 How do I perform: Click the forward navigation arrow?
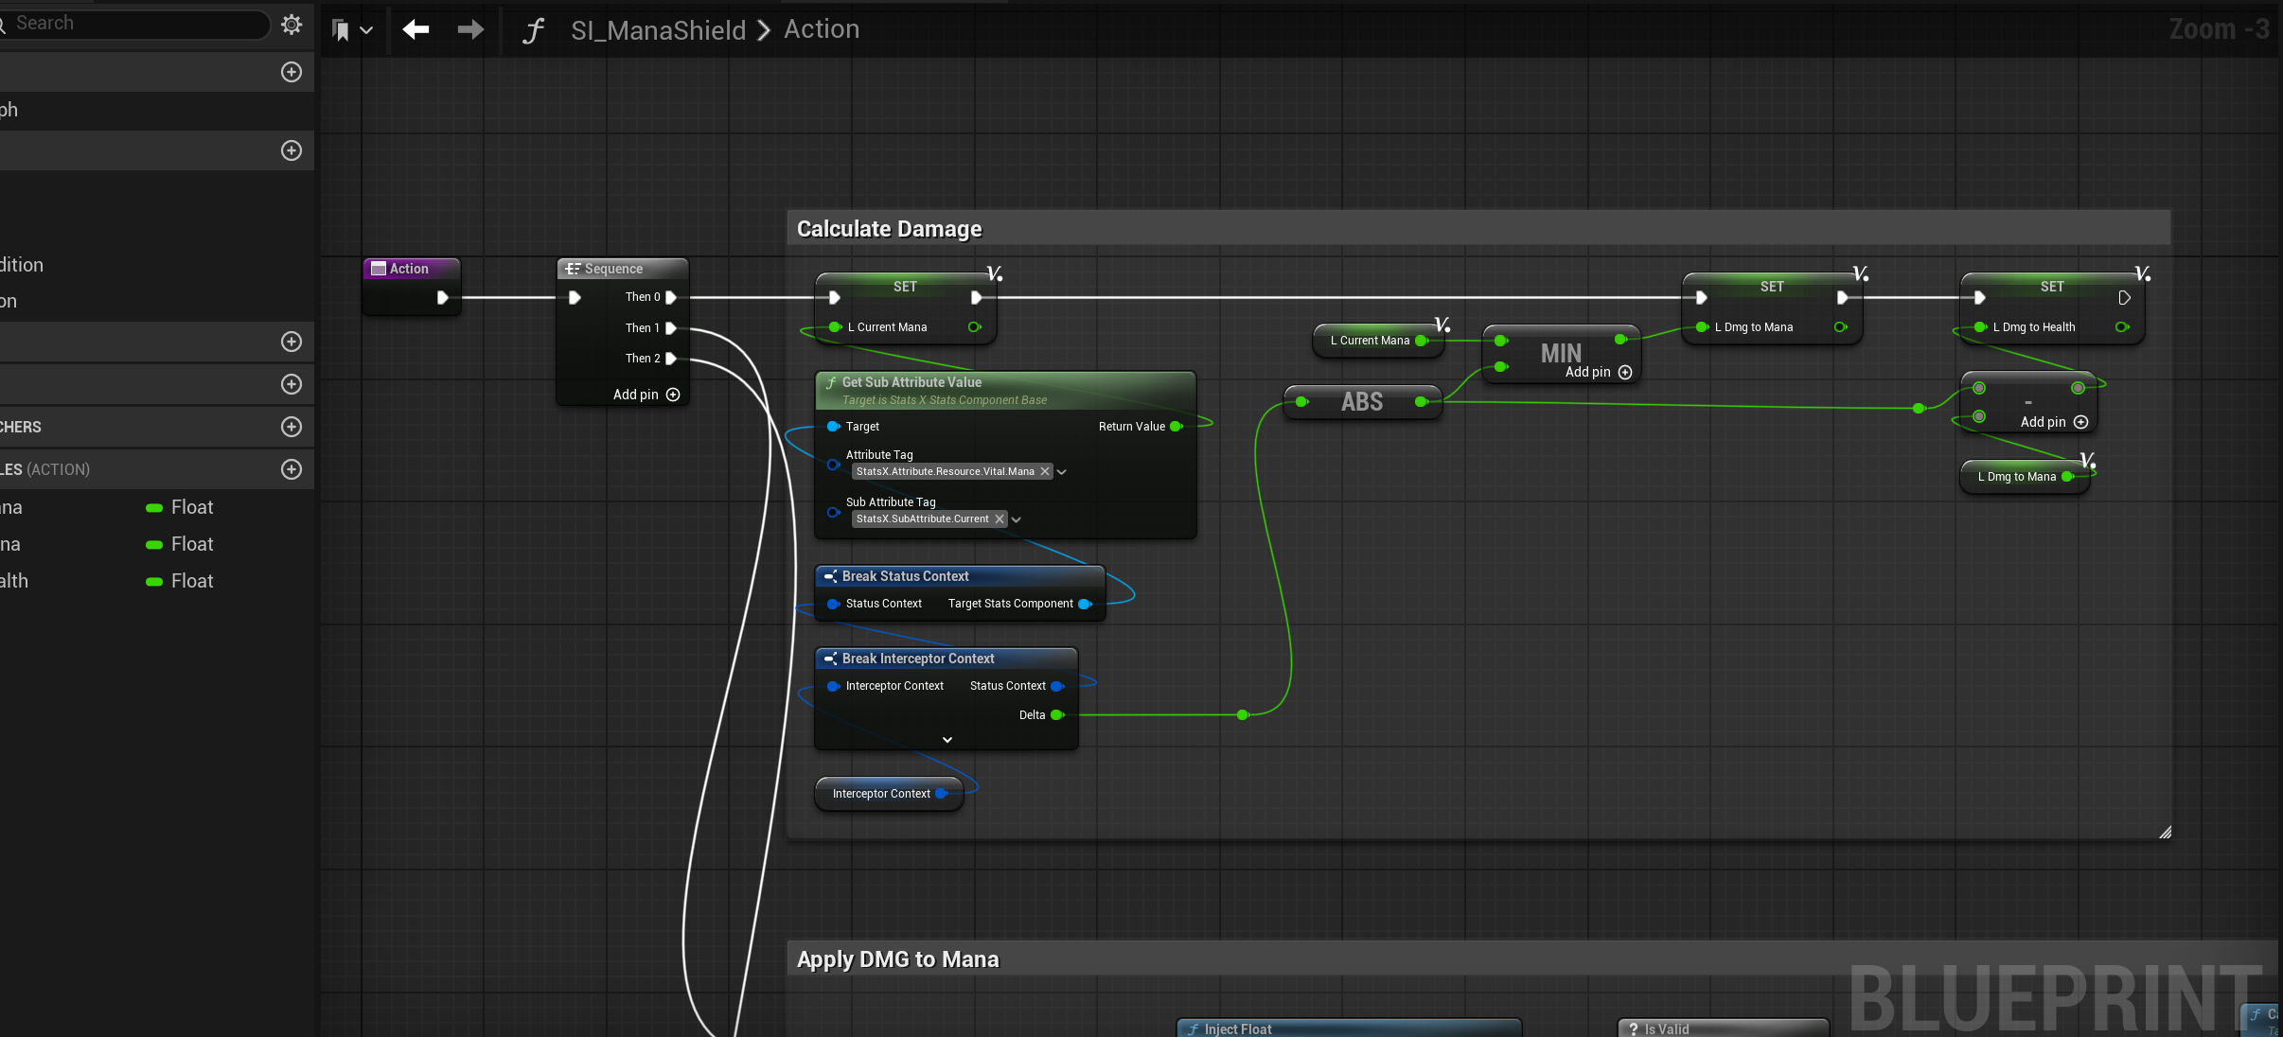click(470, 30)
